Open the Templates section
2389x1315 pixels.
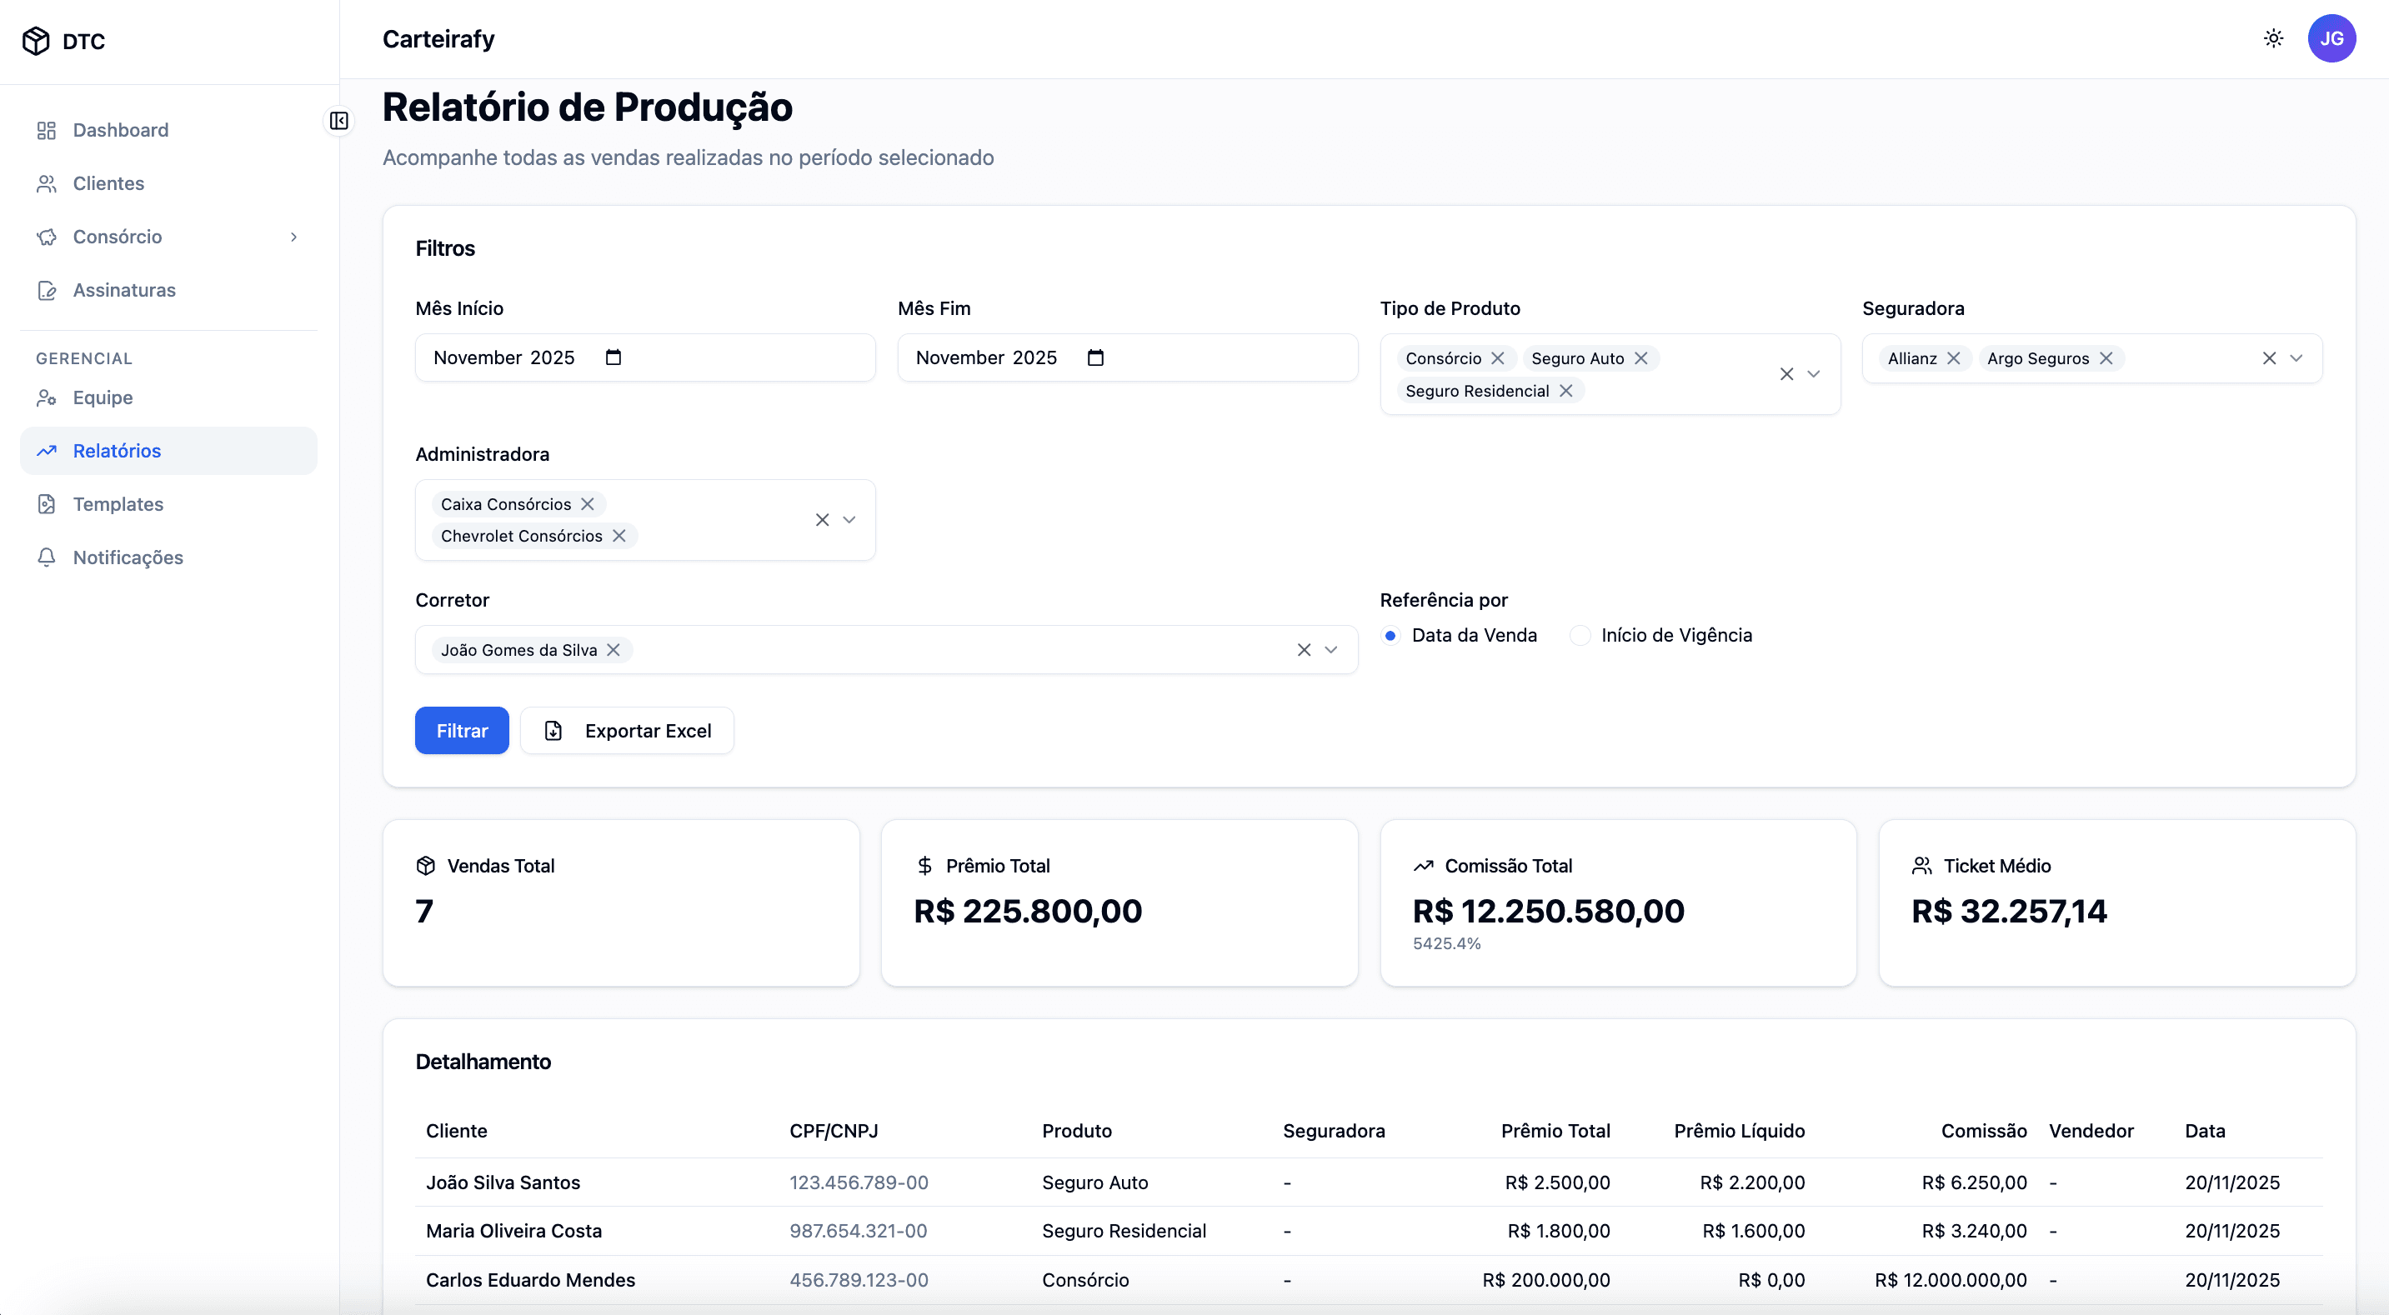pos(118,503)
